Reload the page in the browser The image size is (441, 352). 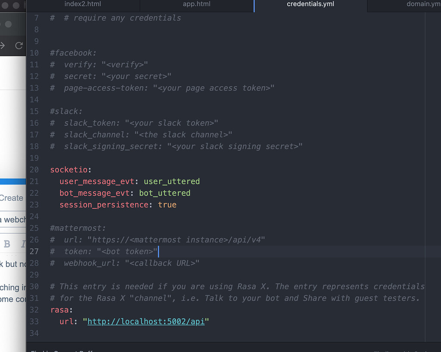click(x=19, y=45)
